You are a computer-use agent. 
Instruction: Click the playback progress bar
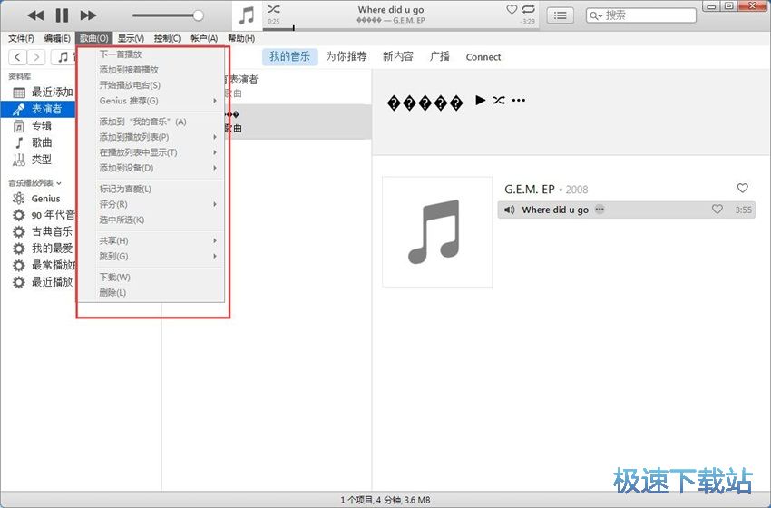[401, 29]
